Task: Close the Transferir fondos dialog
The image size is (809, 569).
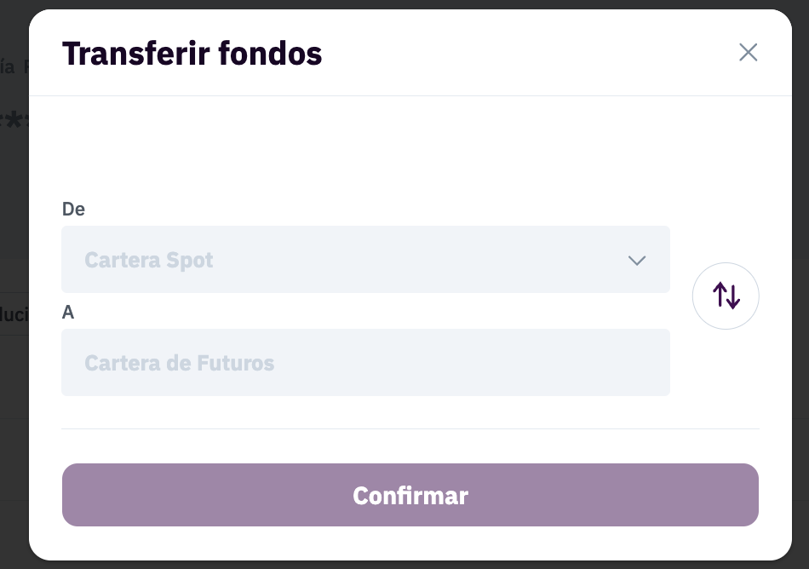Action: (748, 52)
